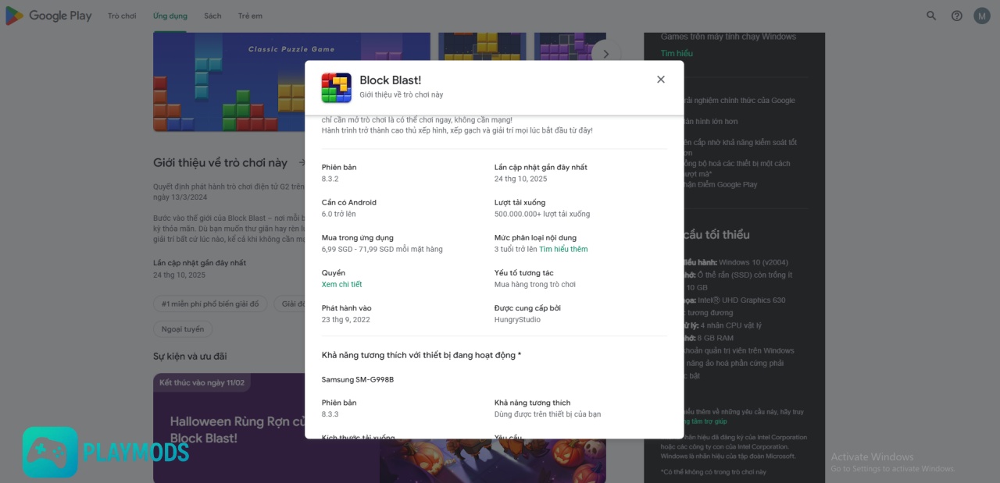The image size is (1000, 483).
Task: Open Xem chi tiết permissions link
Action: [x=342, y=285]
